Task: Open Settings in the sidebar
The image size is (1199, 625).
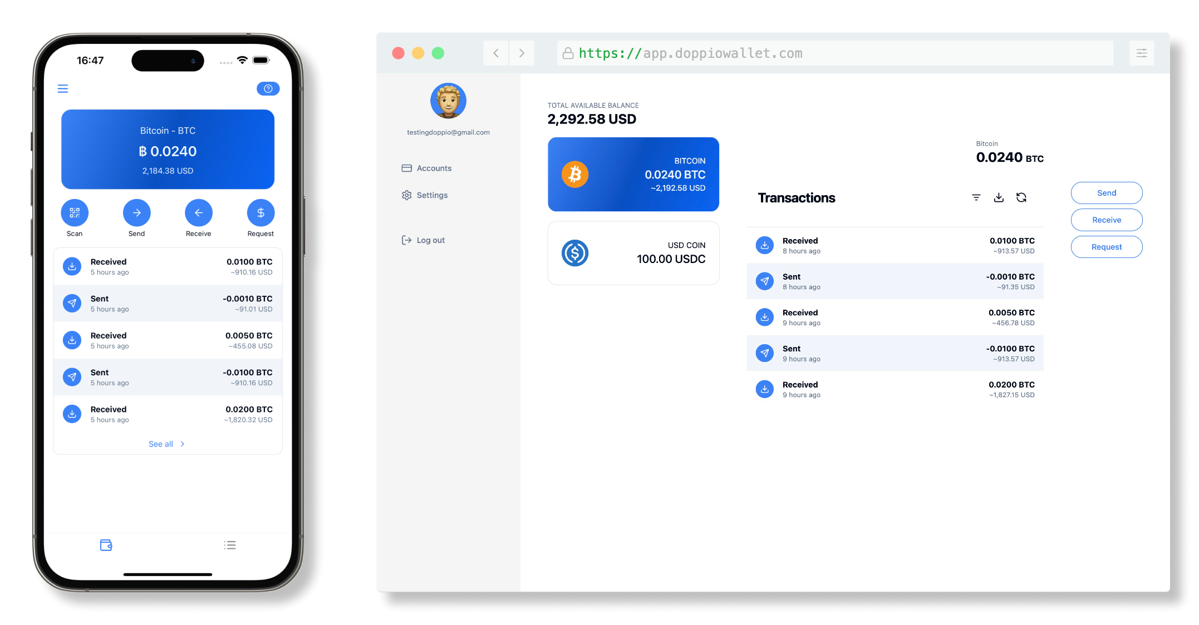Action: click(x=430, y=194)
